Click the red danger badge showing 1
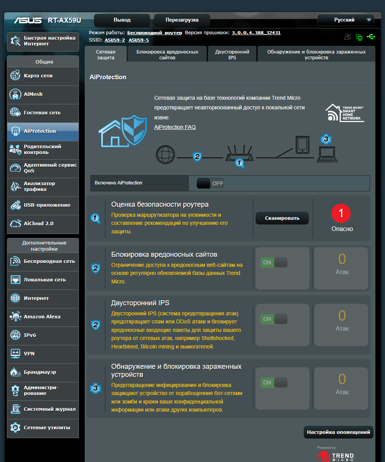This screenshot has width=385, height=462. (x=341, y=213)
